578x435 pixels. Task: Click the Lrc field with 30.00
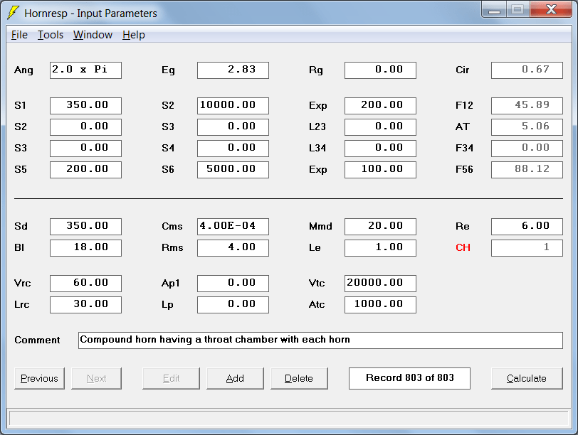pos(85,305)
